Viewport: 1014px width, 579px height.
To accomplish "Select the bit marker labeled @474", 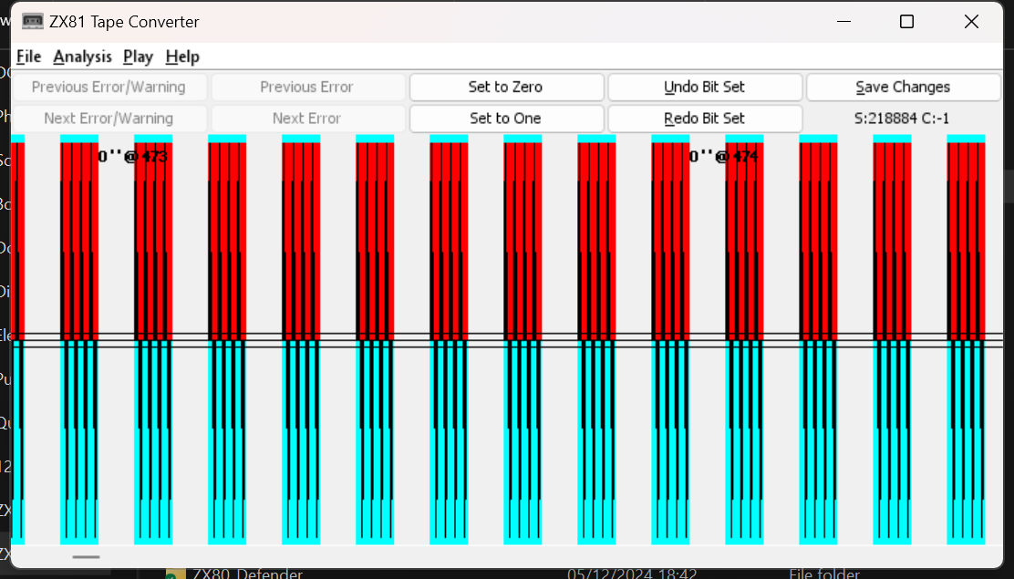I will 724,157.
